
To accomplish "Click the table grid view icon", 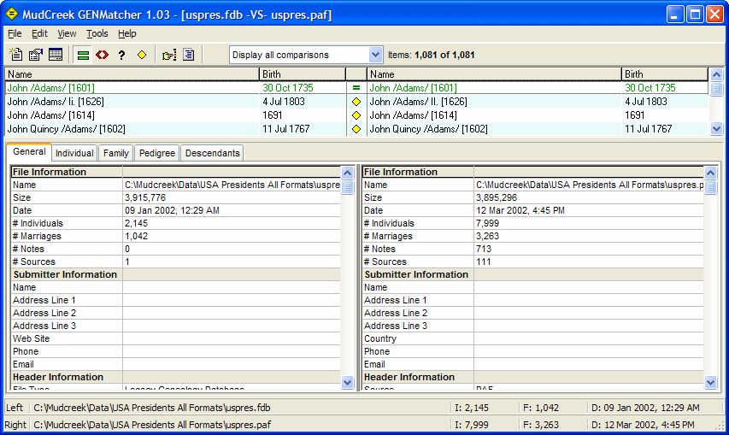I will 56,55.
